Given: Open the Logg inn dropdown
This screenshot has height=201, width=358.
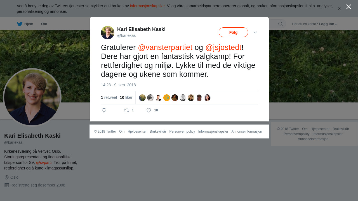Looking at the screenshot, I should point(328,24).
